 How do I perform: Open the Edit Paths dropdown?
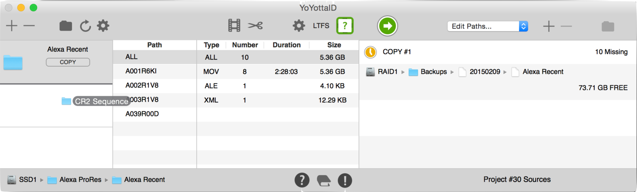pos(487,26)
